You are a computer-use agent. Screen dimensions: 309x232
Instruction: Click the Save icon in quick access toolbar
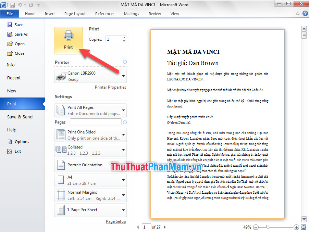(x=12, y=5)
